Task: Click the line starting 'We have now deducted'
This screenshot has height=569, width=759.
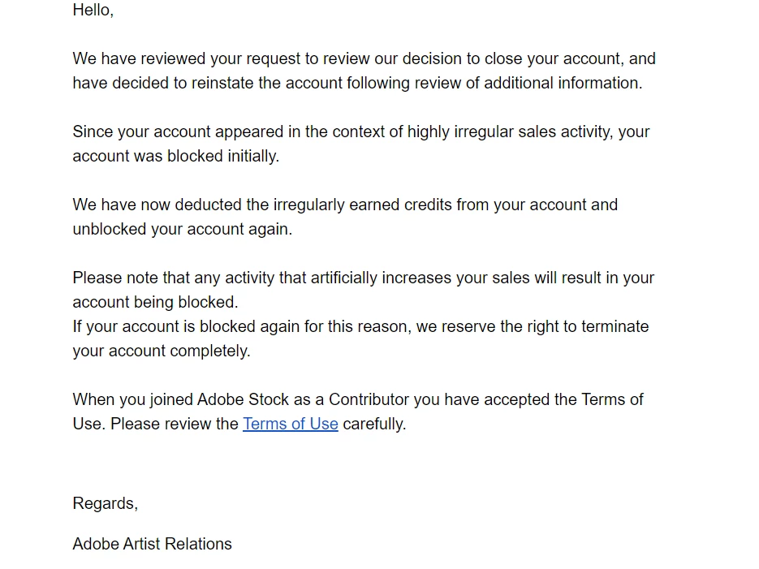Action: 345,205
